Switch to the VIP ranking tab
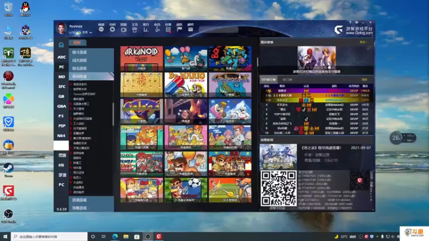Image resolution: width=429 pixels, height=241 pixels. pyautogui.click(x=269, y=79)
